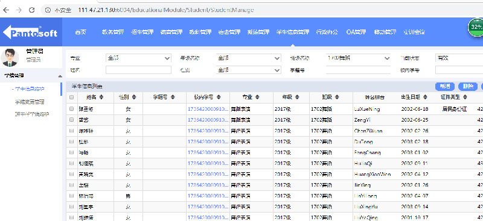Click the 新增 button
The height and width of the screenshot is (221, 483).
[x=445, y=87]
